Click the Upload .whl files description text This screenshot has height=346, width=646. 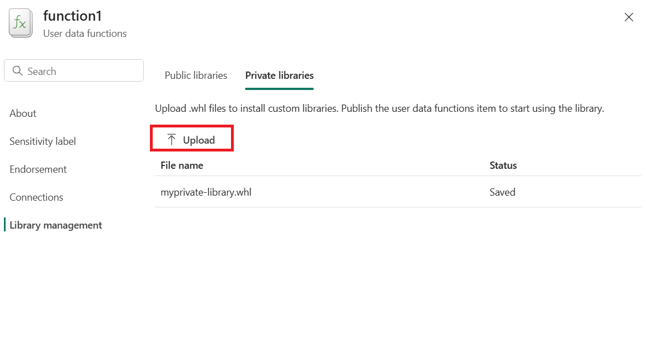379,108
